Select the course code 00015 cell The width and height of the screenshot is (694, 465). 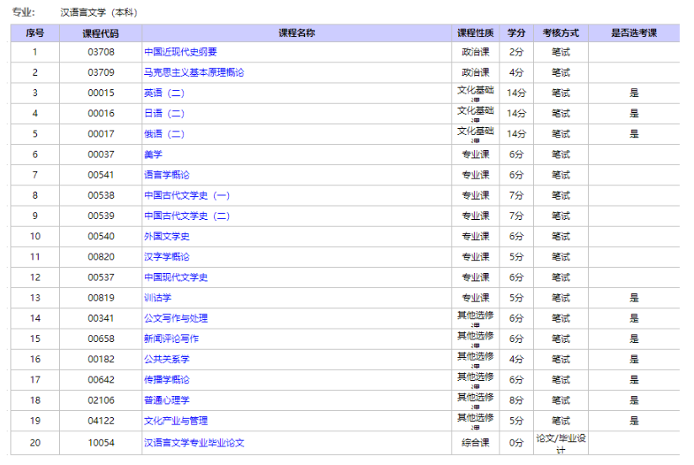tap(101, 93)
